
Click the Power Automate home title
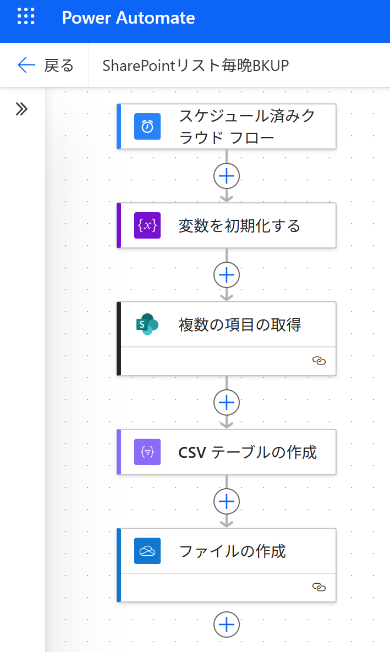pyautogui.click(x=128, y=18)
